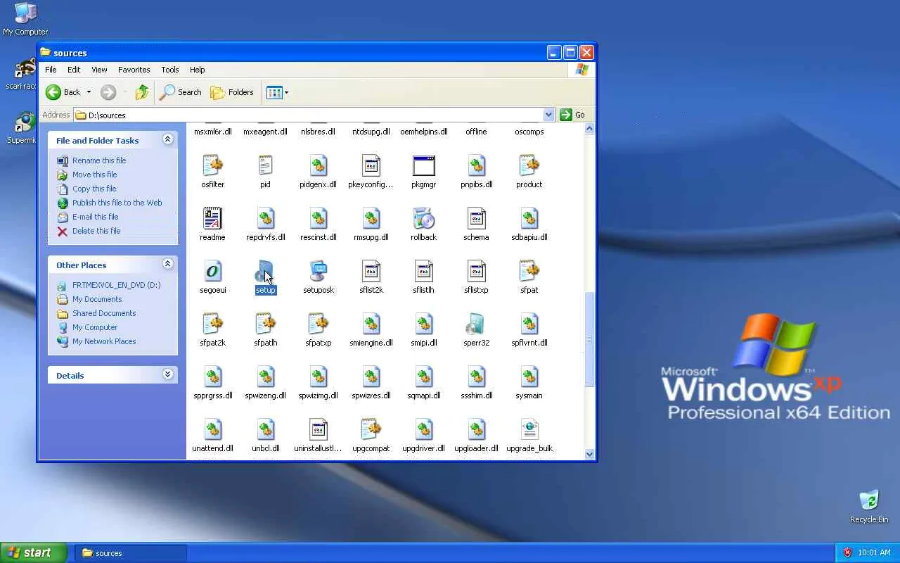Select the unattend.dll file icon

(212, 430)
